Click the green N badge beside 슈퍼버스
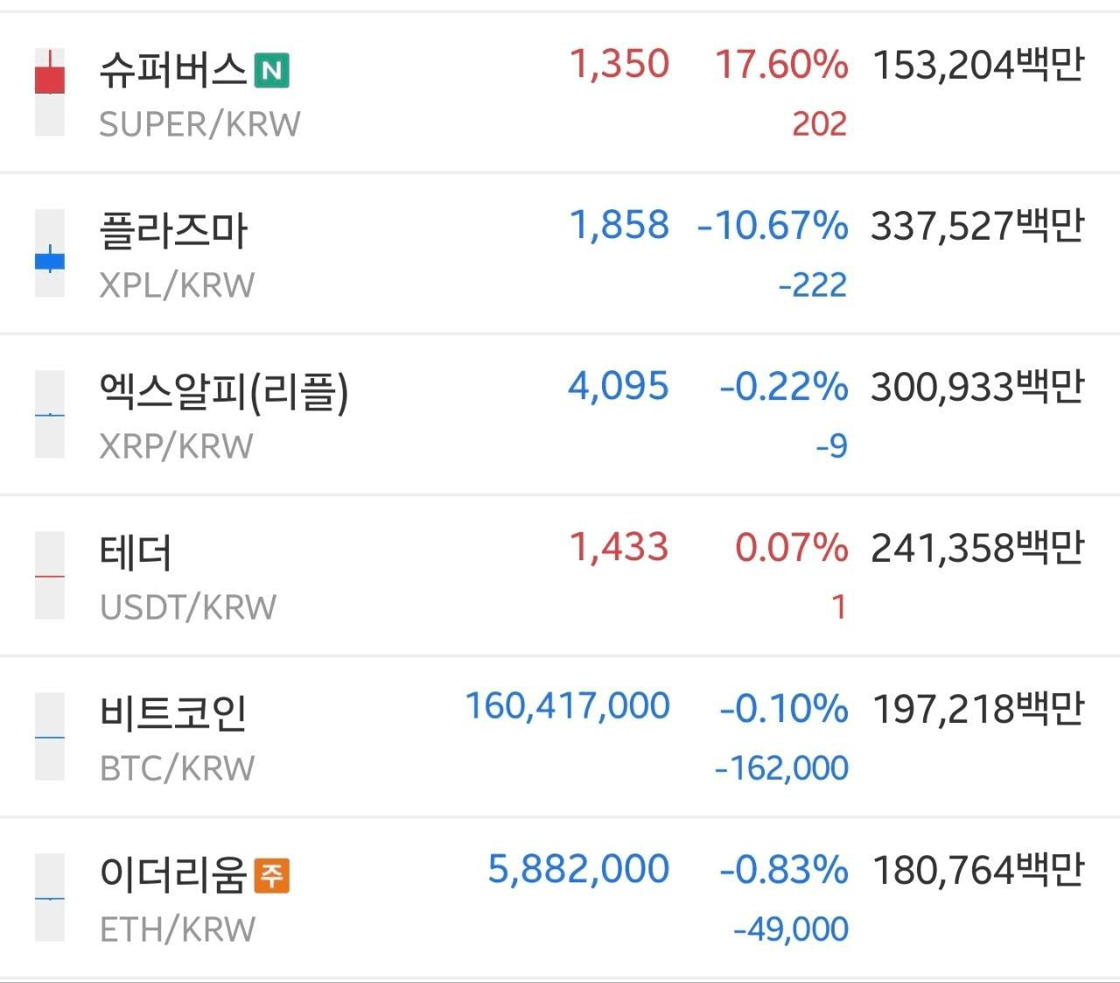This screenshot has height=983, width=1120. coord(272,70)
